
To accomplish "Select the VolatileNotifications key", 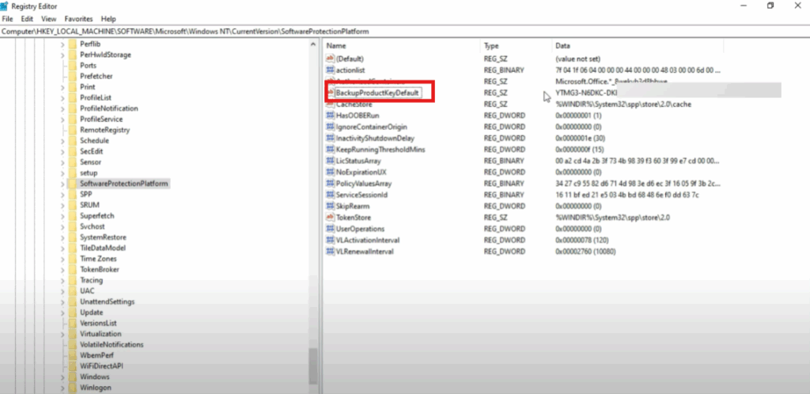I will [x=112, y=344].
